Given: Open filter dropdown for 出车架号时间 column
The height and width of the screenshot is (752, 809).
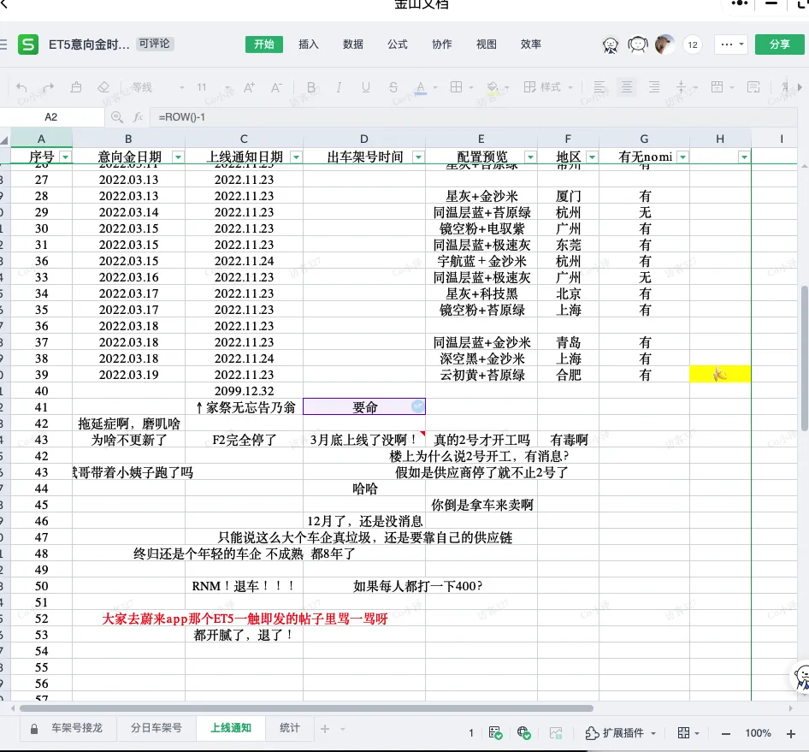Looking at the screenshot, I should (x=418, y=157).
